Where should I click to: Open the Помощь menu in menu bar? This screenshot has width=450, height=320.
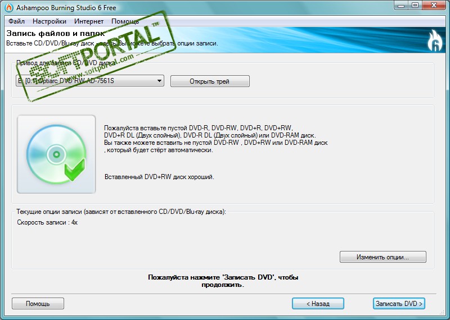(x=125, y=21)
